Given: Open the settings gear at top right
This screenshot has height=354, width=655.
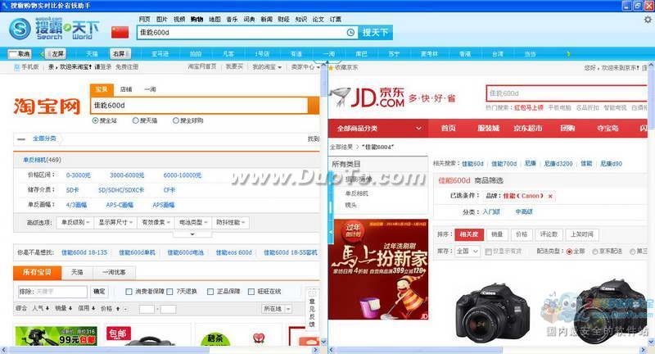Looking at the screenshot, I should 648,19.
